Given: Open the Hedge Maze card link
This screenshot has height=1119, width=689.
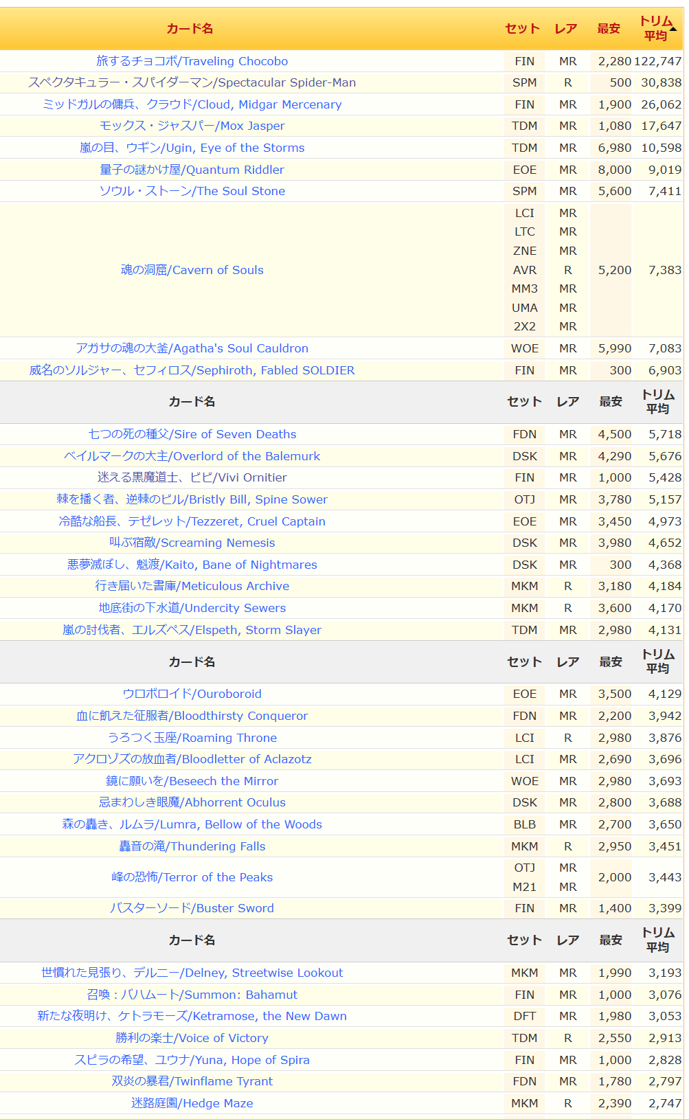Looking at the screenshot, I should (x=192, y=1103).
